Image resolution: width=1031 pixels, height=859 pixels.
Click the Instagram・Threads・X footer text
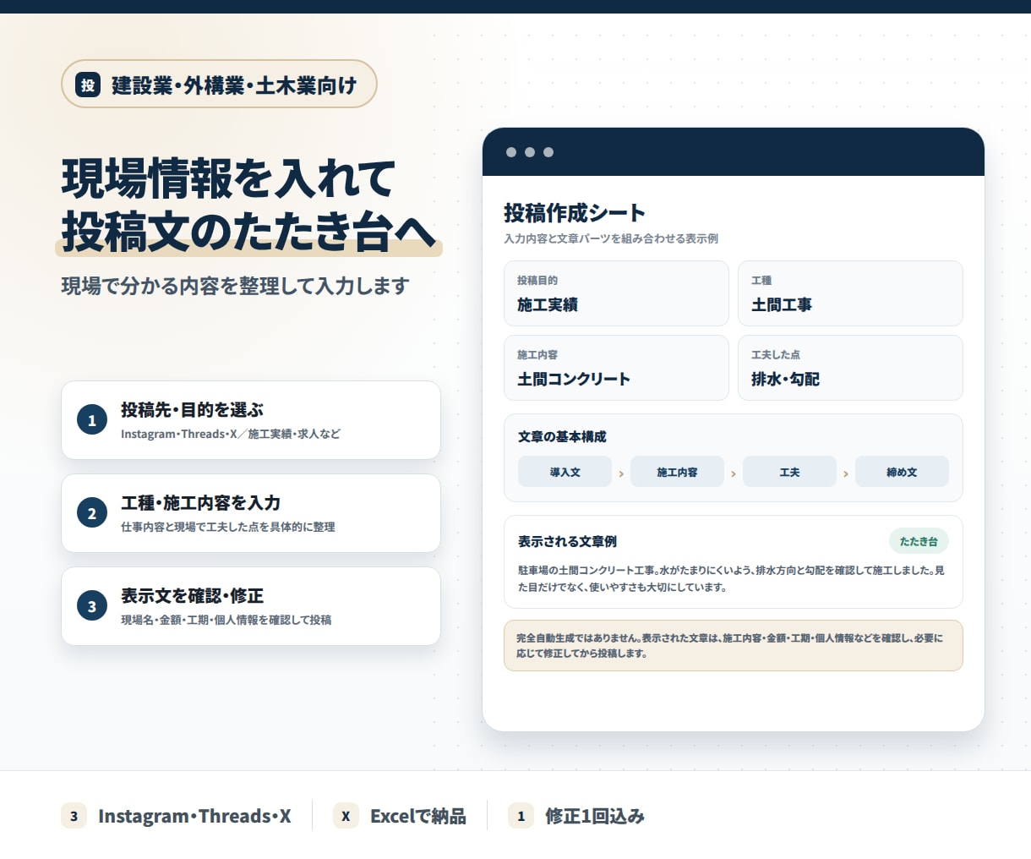[194, 816]
